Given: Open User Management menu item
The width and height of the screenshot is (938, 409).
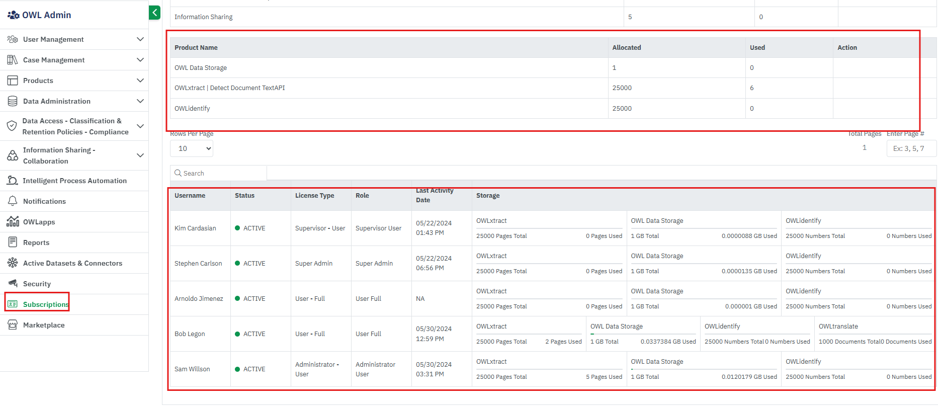Looking at the screenshot, I should click(74, 39).
